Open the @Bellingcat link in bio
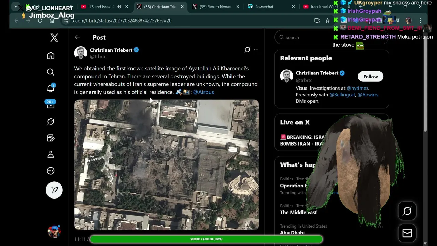This screenshot has height=246, width=437. point(342,95)
